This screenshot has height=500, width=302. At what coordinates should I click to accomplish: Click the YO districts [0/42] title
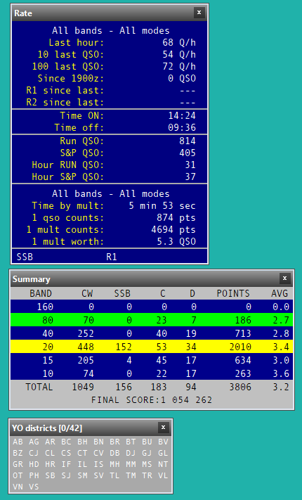click(x=47, y=428)
